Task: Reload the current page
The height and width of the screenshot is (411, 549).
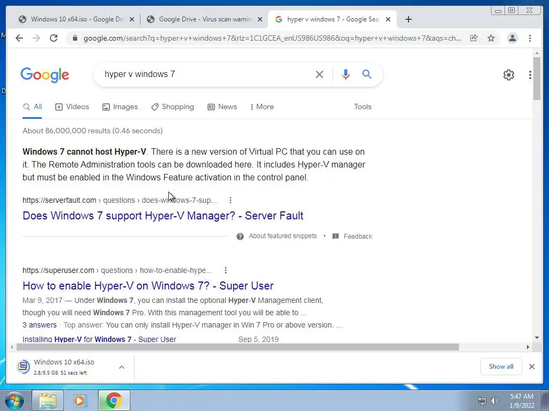Action: pyautogui.click(x=54, y=38)
